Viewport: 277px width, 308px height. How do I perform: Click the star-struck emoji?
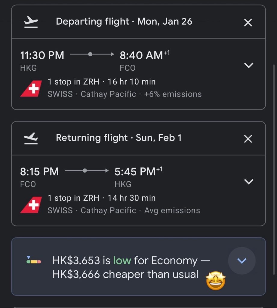pyautogui.click(x=215, y=281)
